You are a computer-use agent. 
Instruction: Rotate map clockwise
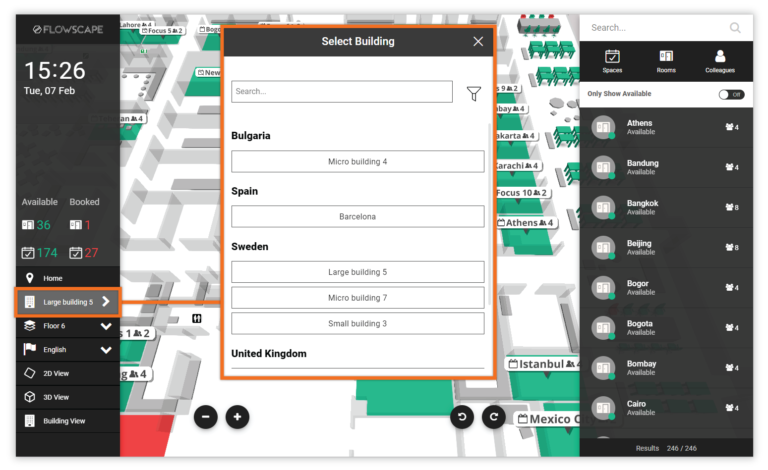(x=494, y=417)
